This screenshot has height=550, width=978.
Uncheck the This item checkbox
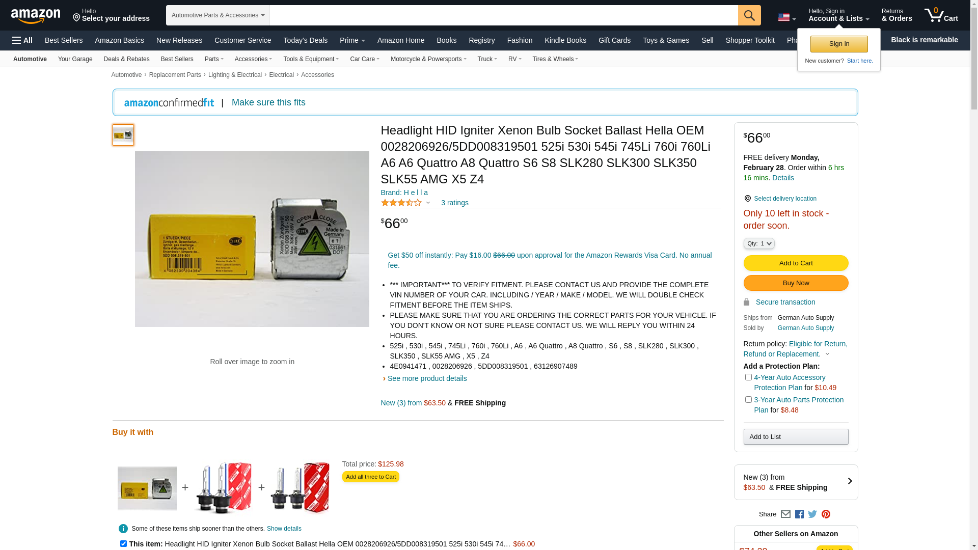tap(123, 544)
